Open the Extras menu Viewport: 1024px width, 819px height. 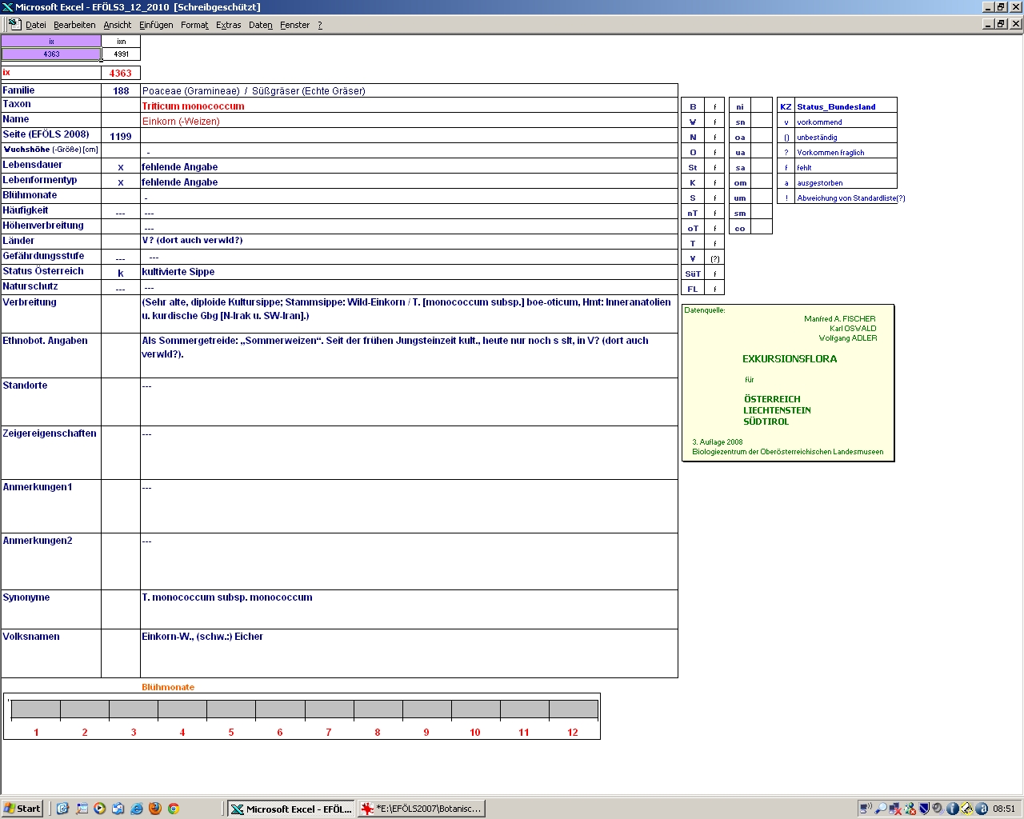(228, 25)
